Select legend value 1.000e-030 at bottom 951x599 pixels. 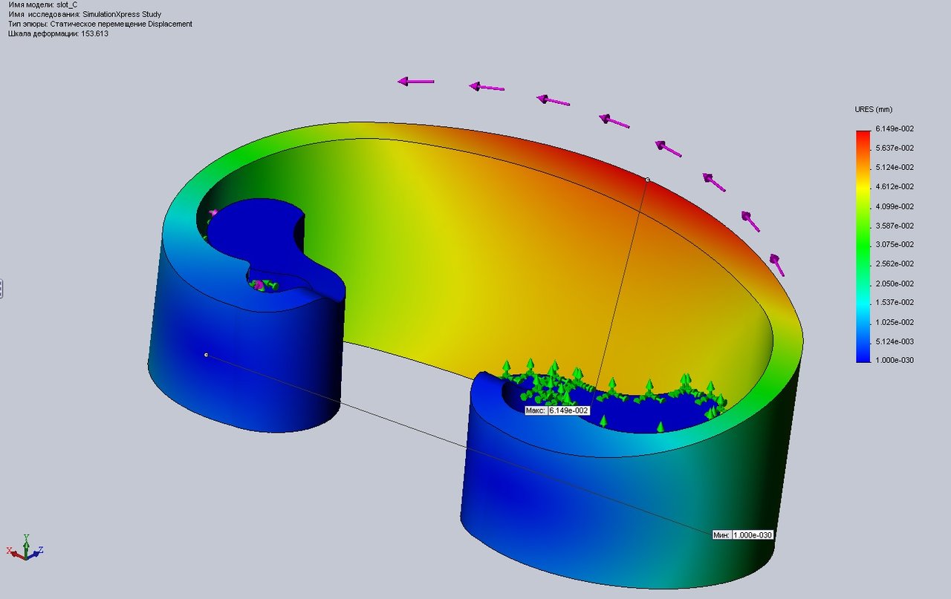pos(895,360)
